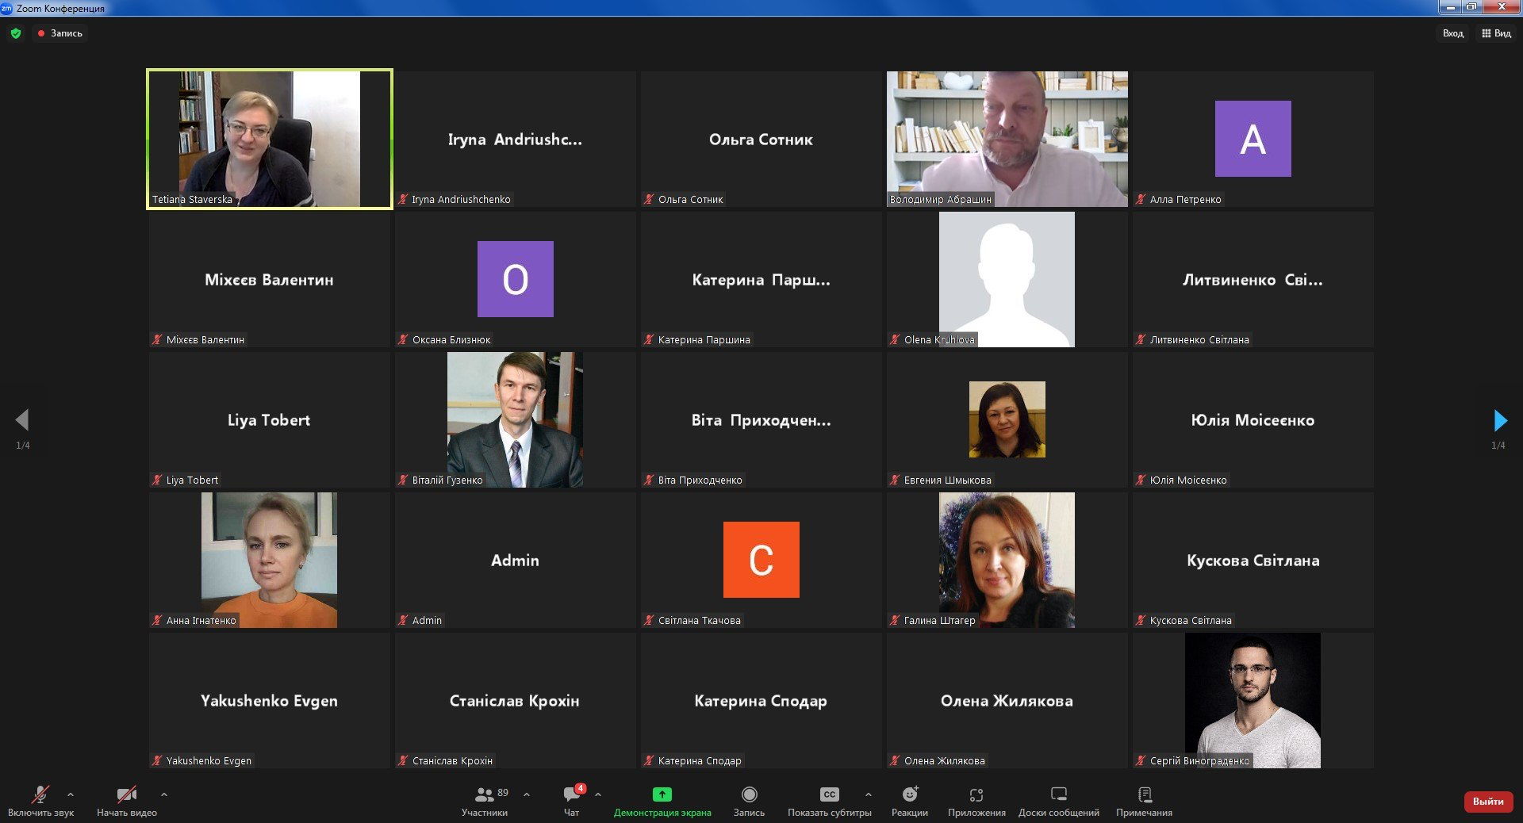Open the Whiteboards icon
This screenshot has width=1523, height=823.
tap(1058, 794)
